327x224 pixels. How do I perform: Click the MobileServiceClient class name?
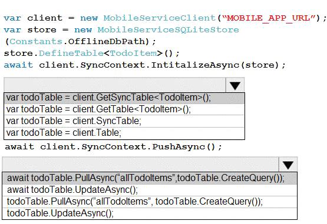160,18
